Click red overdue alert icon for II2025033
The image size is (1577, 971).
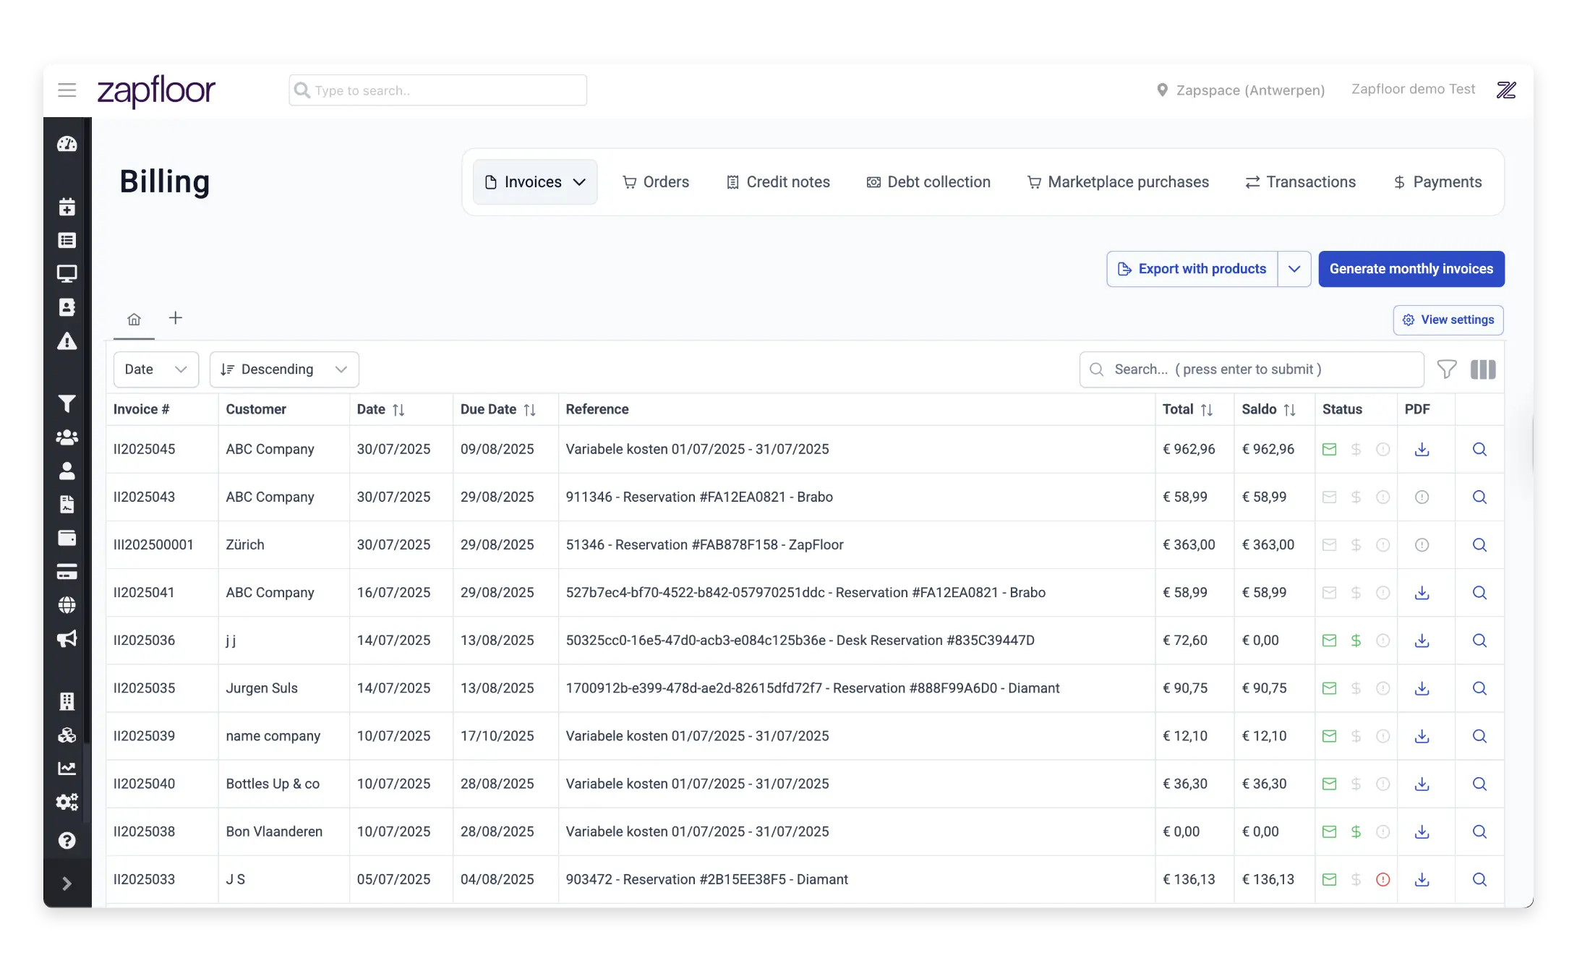pos(1382,879)
